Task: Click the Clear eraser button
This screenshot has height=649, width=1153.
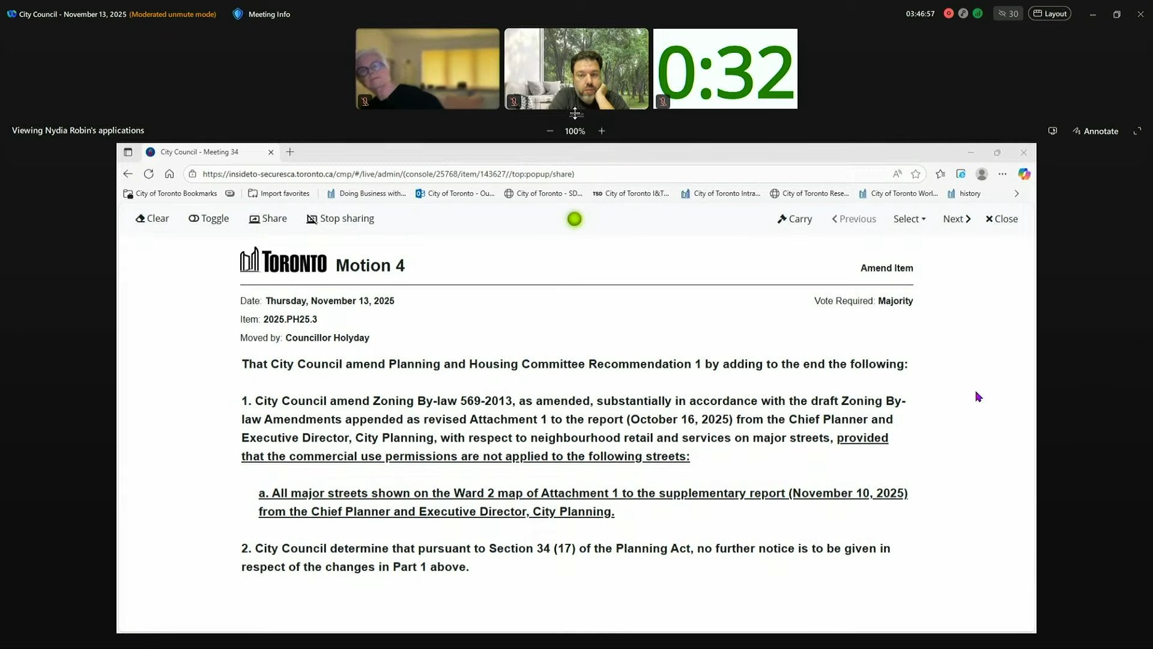Action: (152, 219)
